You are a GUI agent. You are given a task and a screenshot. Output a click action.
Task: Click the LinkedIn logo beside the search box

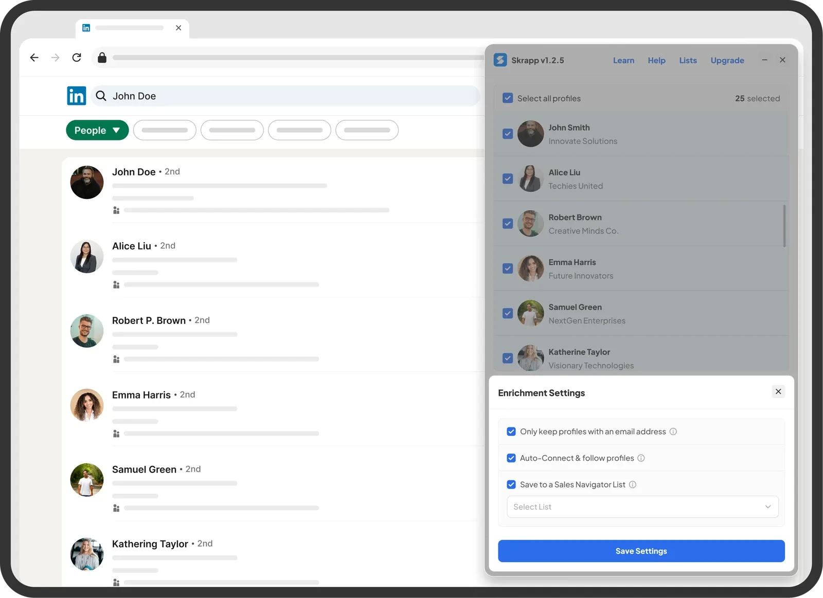(x=77, y=96)
